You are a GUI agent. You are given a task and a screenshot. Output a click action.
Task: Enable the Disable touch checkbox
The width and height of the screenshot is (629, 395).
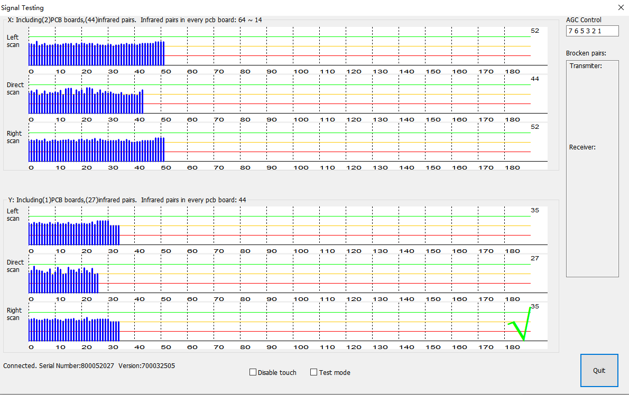coord(253,372)
